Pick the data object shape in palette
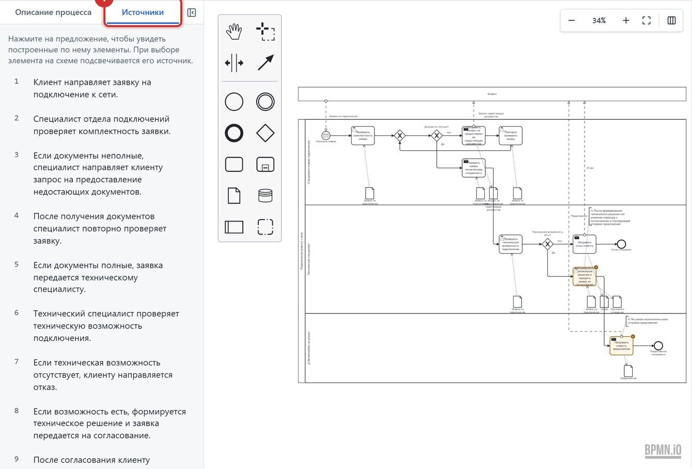692x469 pixels. pyautogui.click(x=234, y=196)
